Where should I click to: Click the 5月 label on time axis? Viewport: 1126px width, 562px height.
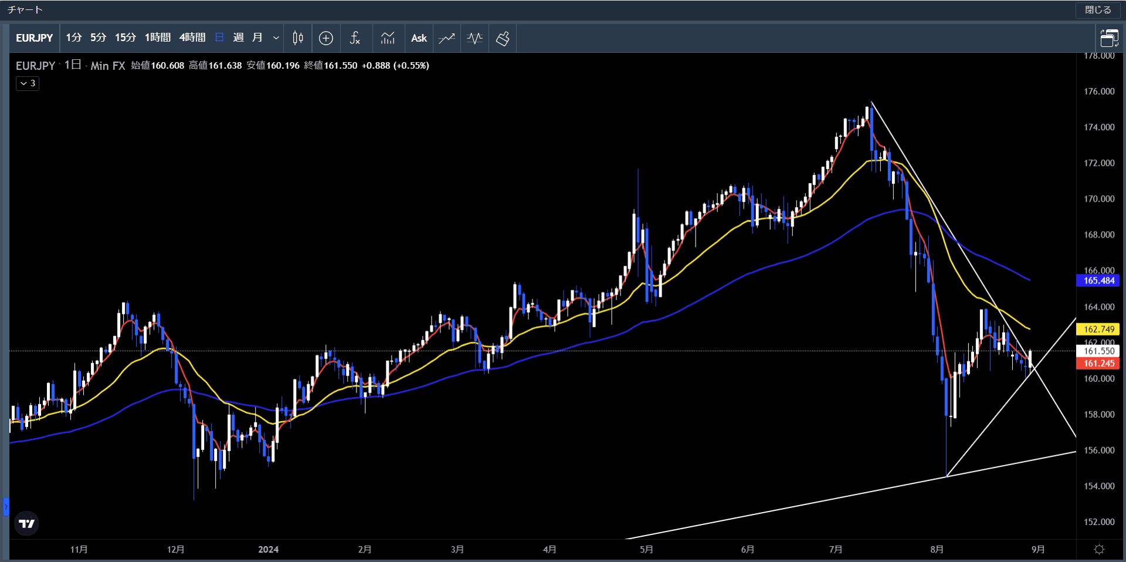pyautogui.click(x=646, y=550)
